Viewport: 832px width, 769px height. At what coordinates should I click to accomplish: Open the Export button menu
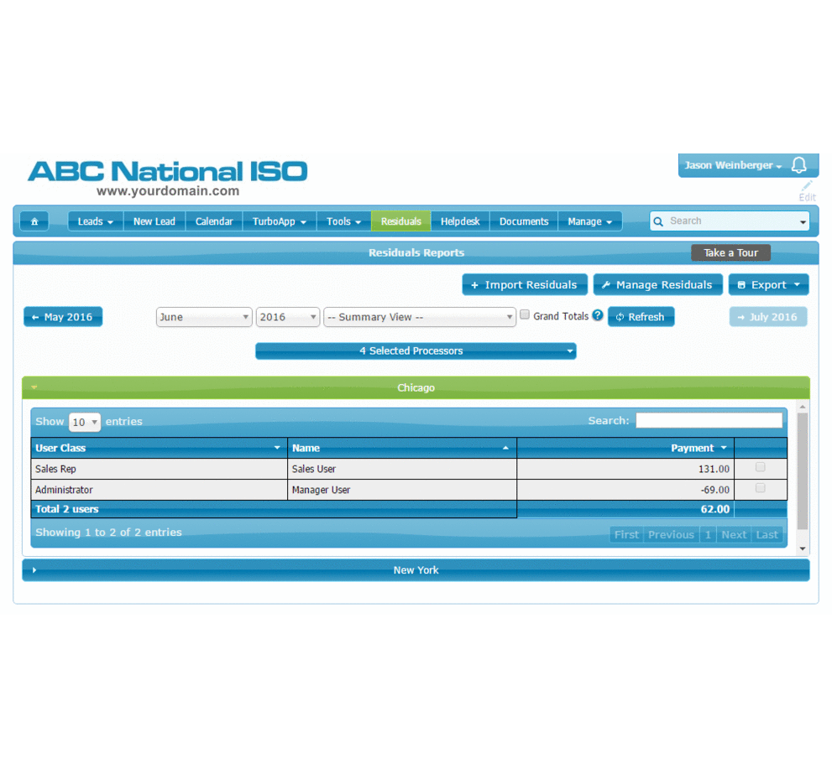click(x=768, y=285)
